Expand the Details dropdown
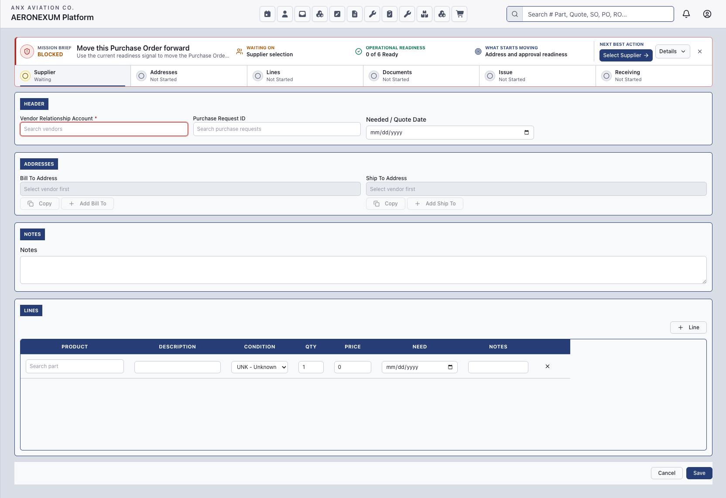Viewport: 726px width, 498px height. 672,51
